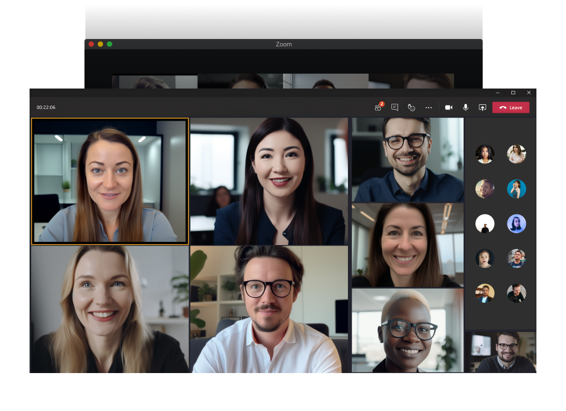
Task: Open the participants panel with badge 2
Action: pyautogui.click(x=378, y=107)
